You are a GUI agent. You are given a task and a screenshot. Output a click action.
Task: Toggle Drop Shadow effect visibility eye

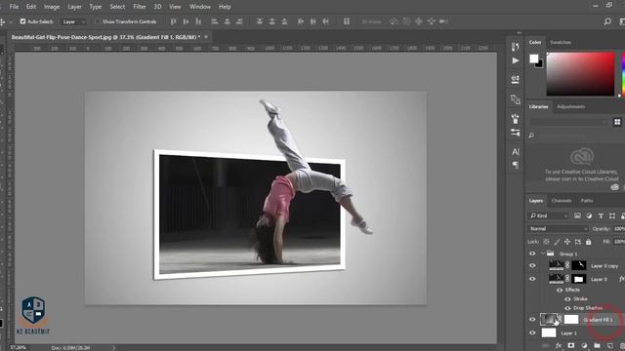tap(567, 308)
